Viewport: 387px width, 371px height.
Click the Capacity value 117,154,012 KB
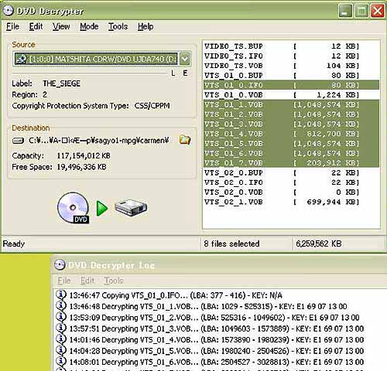point(84,155)
